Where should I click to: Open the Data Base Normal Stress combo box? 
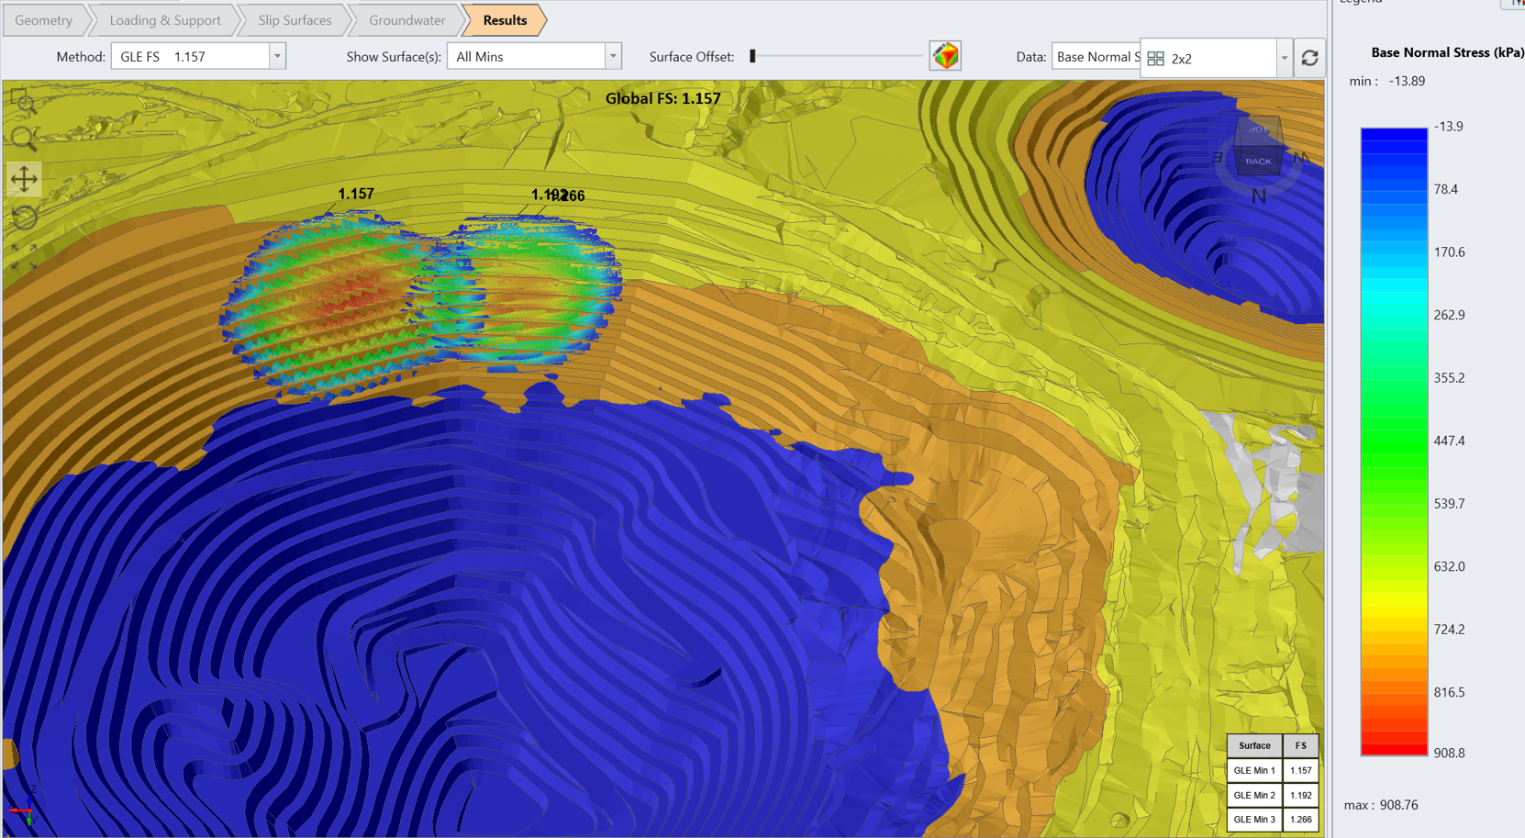pos(1096,57)
